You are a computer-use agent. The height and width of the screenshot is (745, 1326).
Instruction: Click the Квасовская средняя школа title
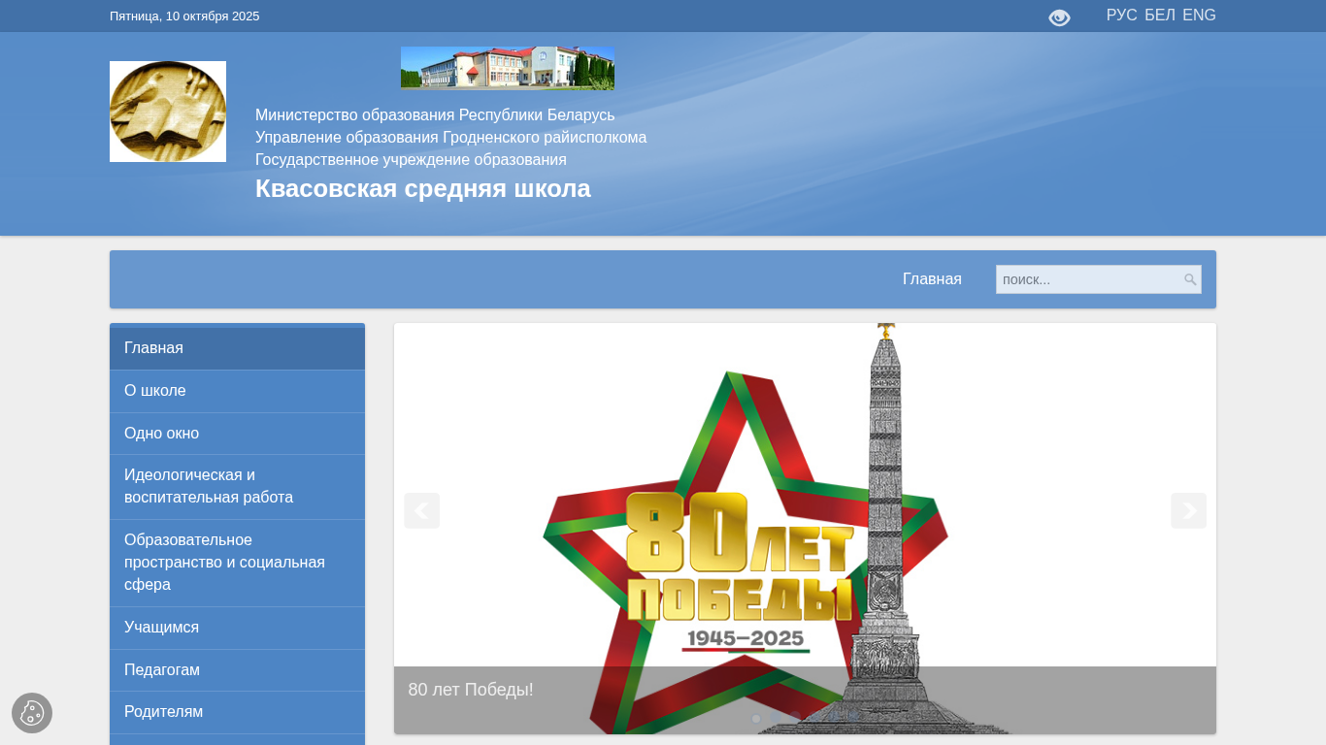[423, 188]
